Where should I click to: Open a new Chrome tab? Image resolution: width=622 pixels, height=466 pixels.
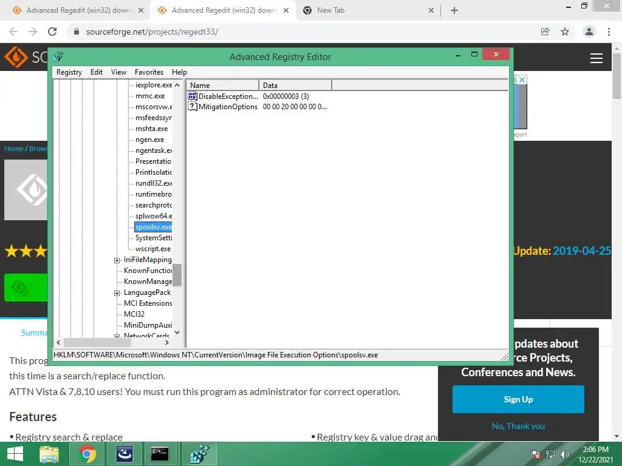tap(454, 11)
